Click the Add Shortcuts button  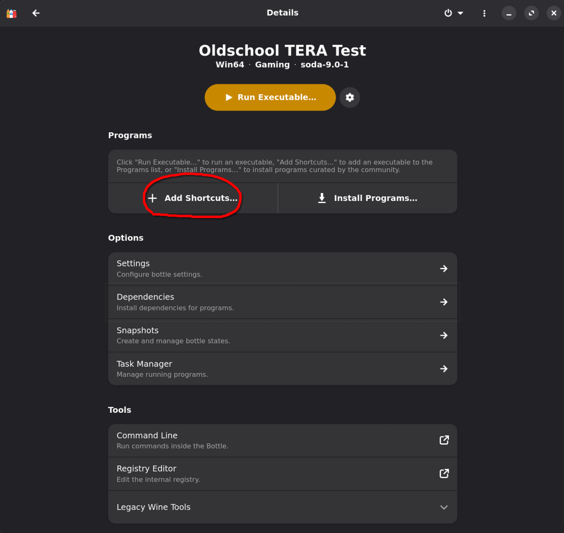(x=193, y=198)
